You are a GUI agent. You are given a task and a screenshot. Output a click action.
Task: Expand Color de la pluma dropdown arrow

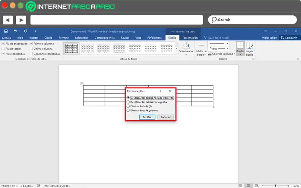(234, 54)
